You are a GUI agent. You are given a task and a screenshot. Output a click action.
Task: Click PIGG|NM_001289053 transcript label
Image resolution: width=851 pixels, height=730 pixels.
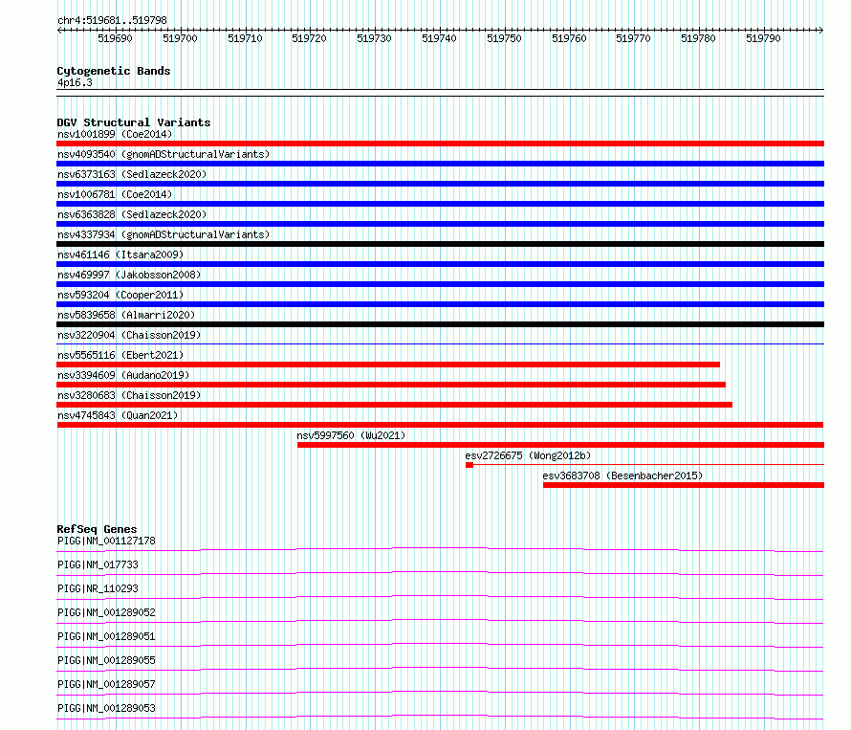106,708
